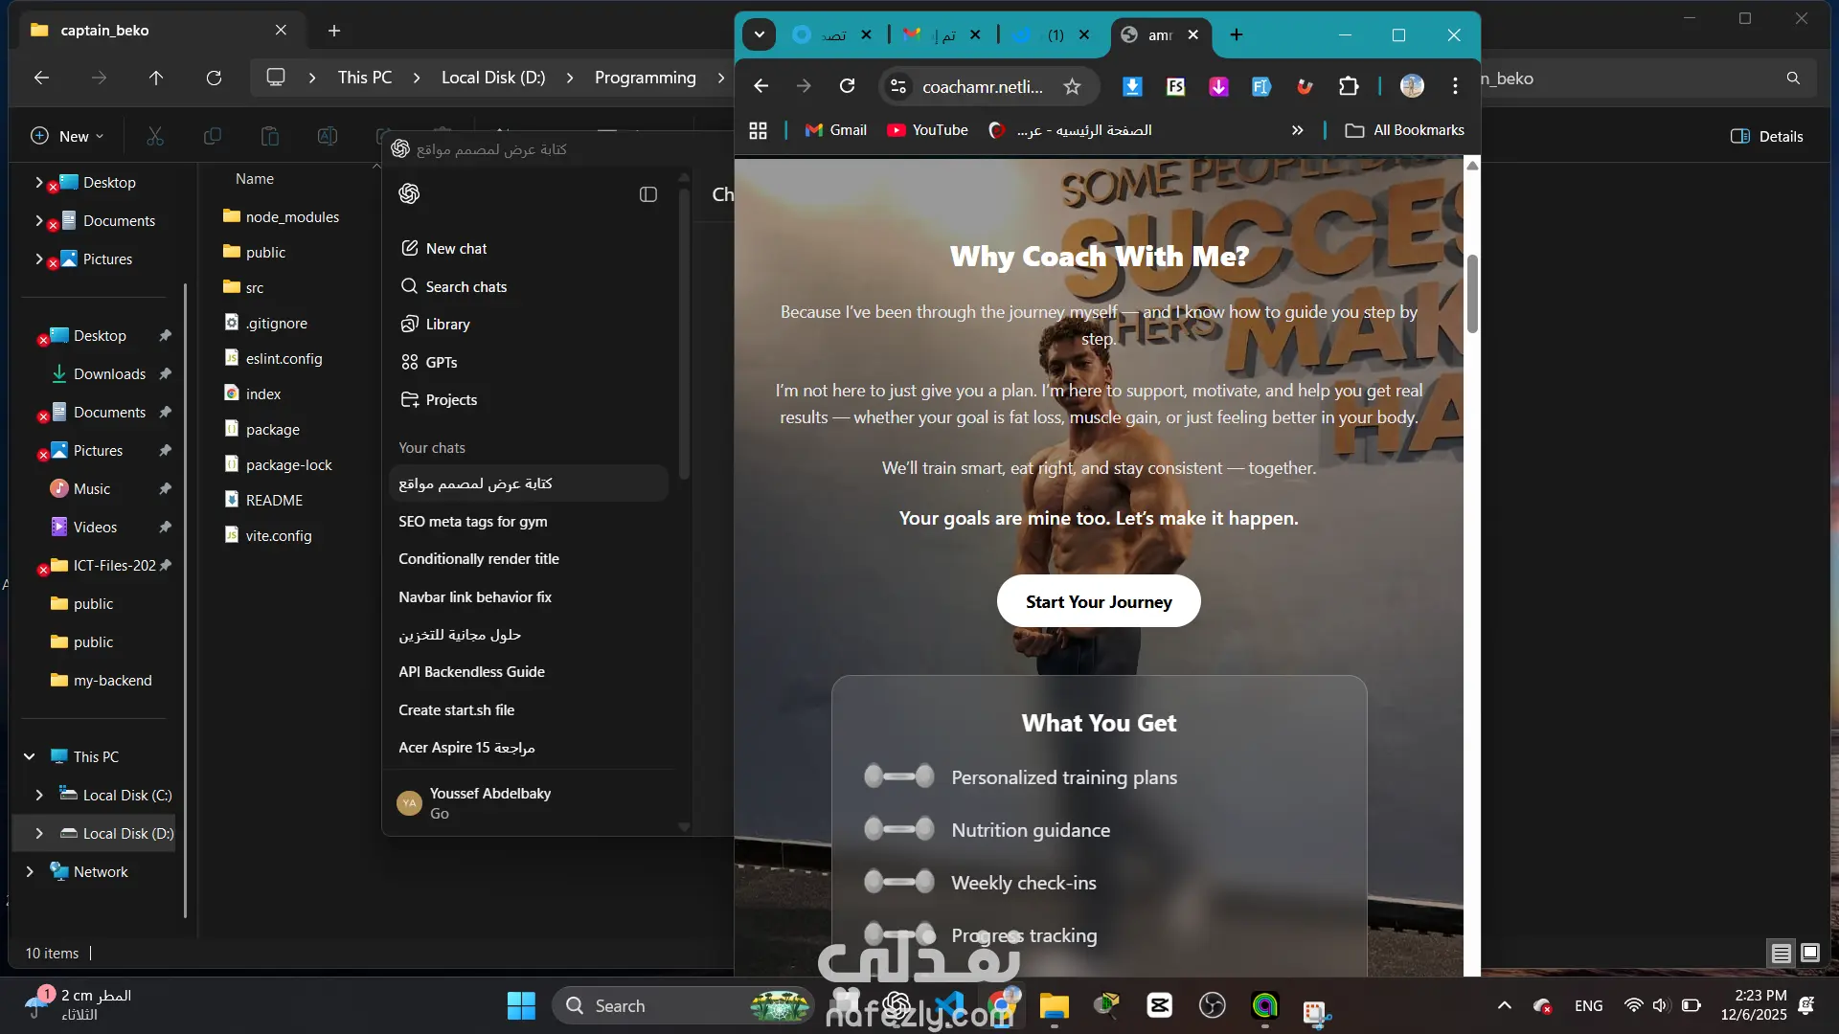Reload the coachamr page
Screen dimensions: 1839x1034
click(847, 86)
